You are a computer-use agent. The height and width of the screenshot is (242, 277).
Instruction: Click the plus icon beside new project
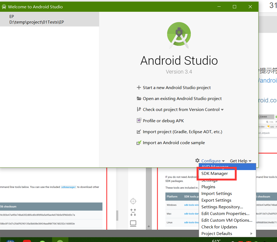tap(139, 87)
